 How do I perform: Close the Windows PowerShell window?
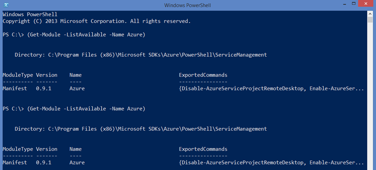(x=366, y=4)
